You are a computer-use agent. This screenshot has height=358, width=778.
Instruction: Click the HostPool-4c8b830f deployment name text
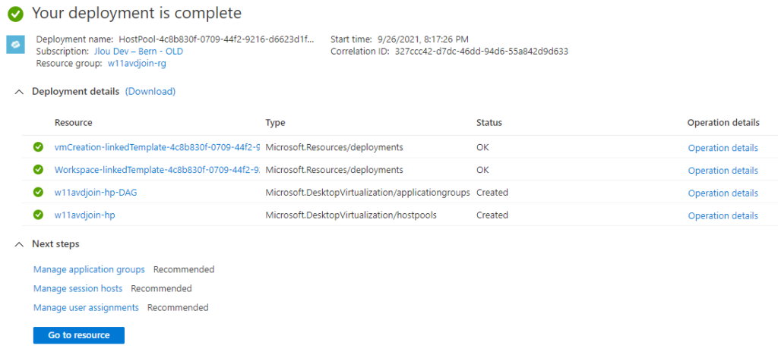tap(217, 39)
